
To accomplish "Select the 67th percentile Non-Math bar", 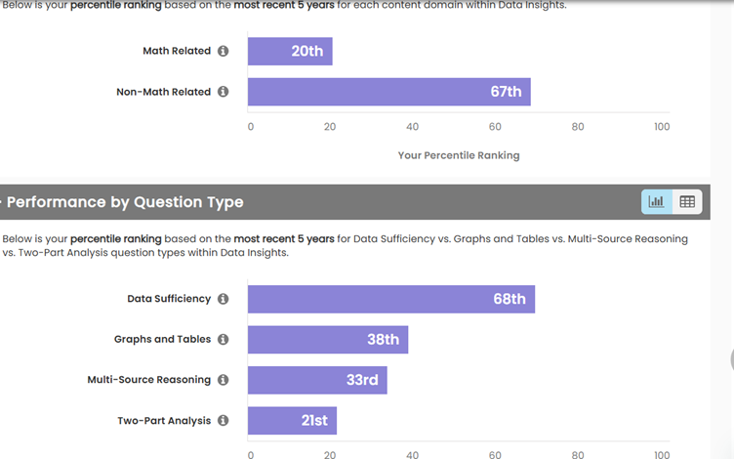I will coord(388,92).
